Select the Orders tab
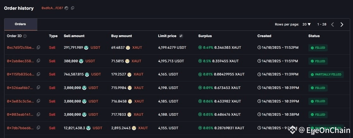This screenshot has width=353, height=138. 21,24
